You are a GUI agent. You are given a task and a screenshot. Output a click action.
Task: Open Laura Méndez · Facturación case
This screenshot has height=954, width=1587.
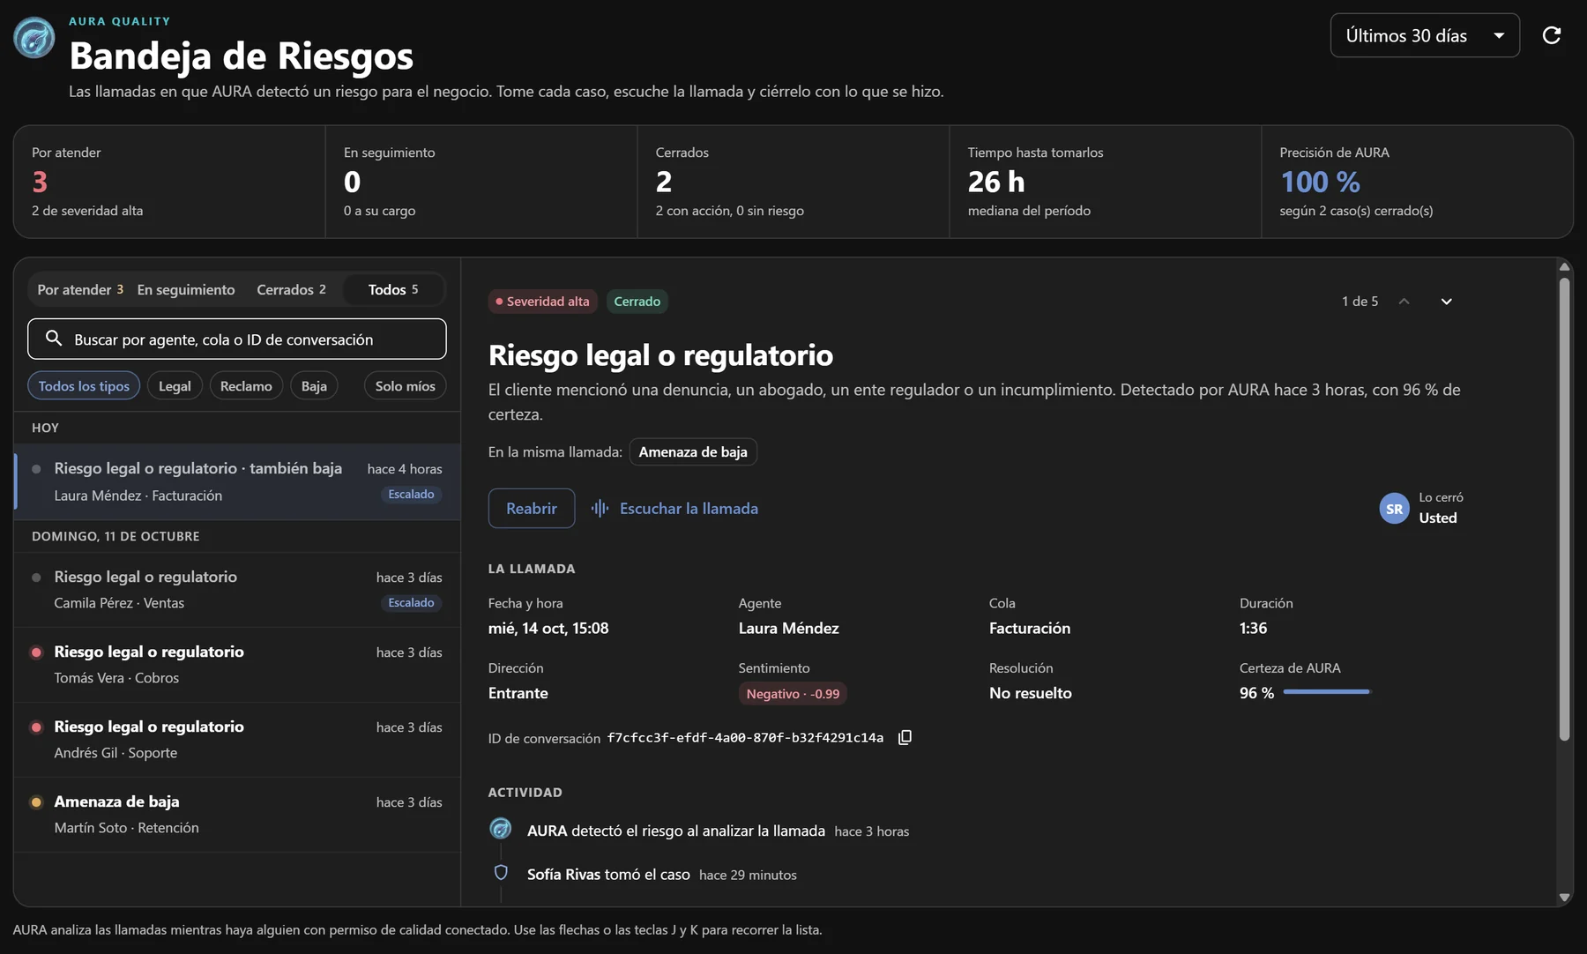coord(237,481)
